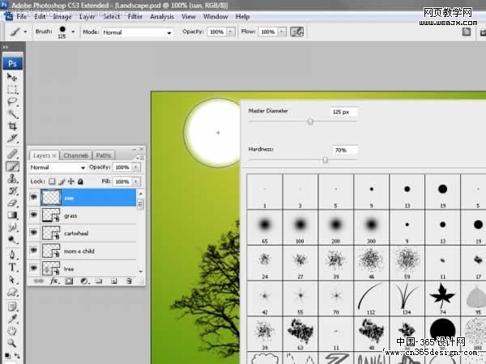
Task: Open the Filter menu
Action: pos(135,16)
